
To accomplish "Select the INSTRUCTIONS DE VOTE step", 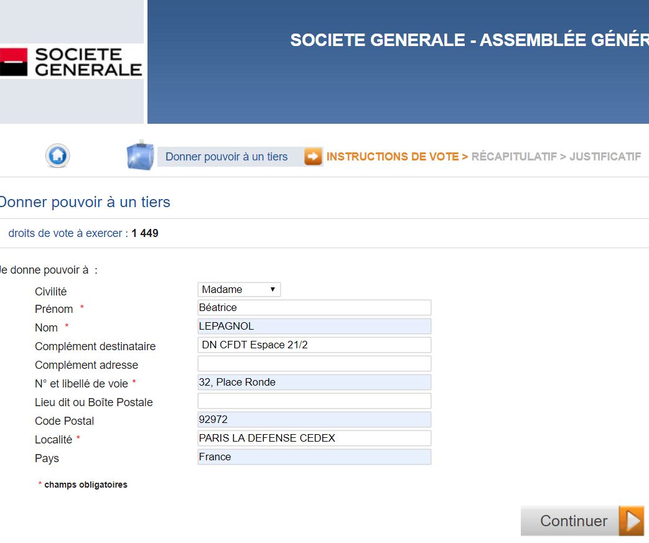I will 392,157.
